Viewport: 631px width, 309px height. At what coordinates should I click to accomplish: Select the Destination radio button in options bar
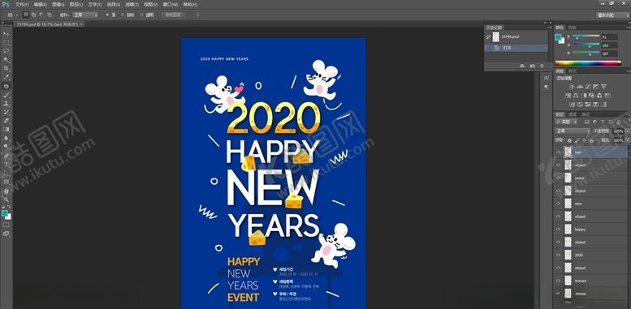coord(123,15)
